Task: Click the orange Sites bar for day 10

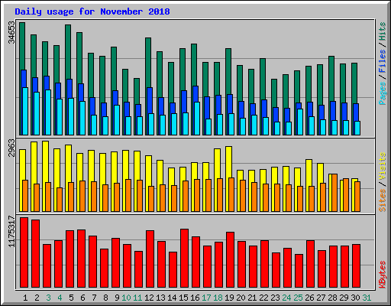Action: click(128, 195)
